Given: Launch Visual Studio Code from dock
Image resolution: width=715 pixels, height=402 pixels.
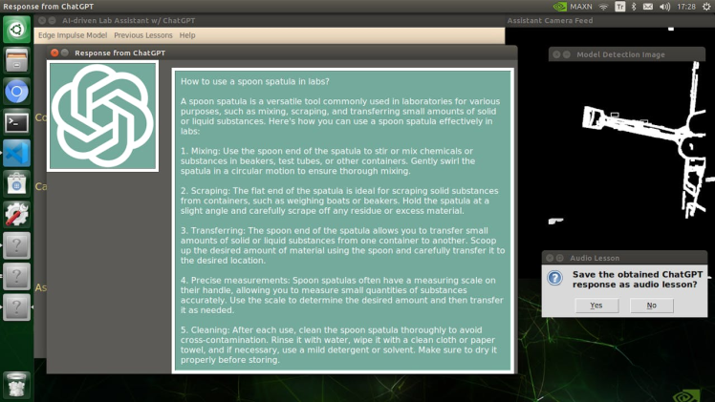Looking at the screenshot, I should coord(16,154).
